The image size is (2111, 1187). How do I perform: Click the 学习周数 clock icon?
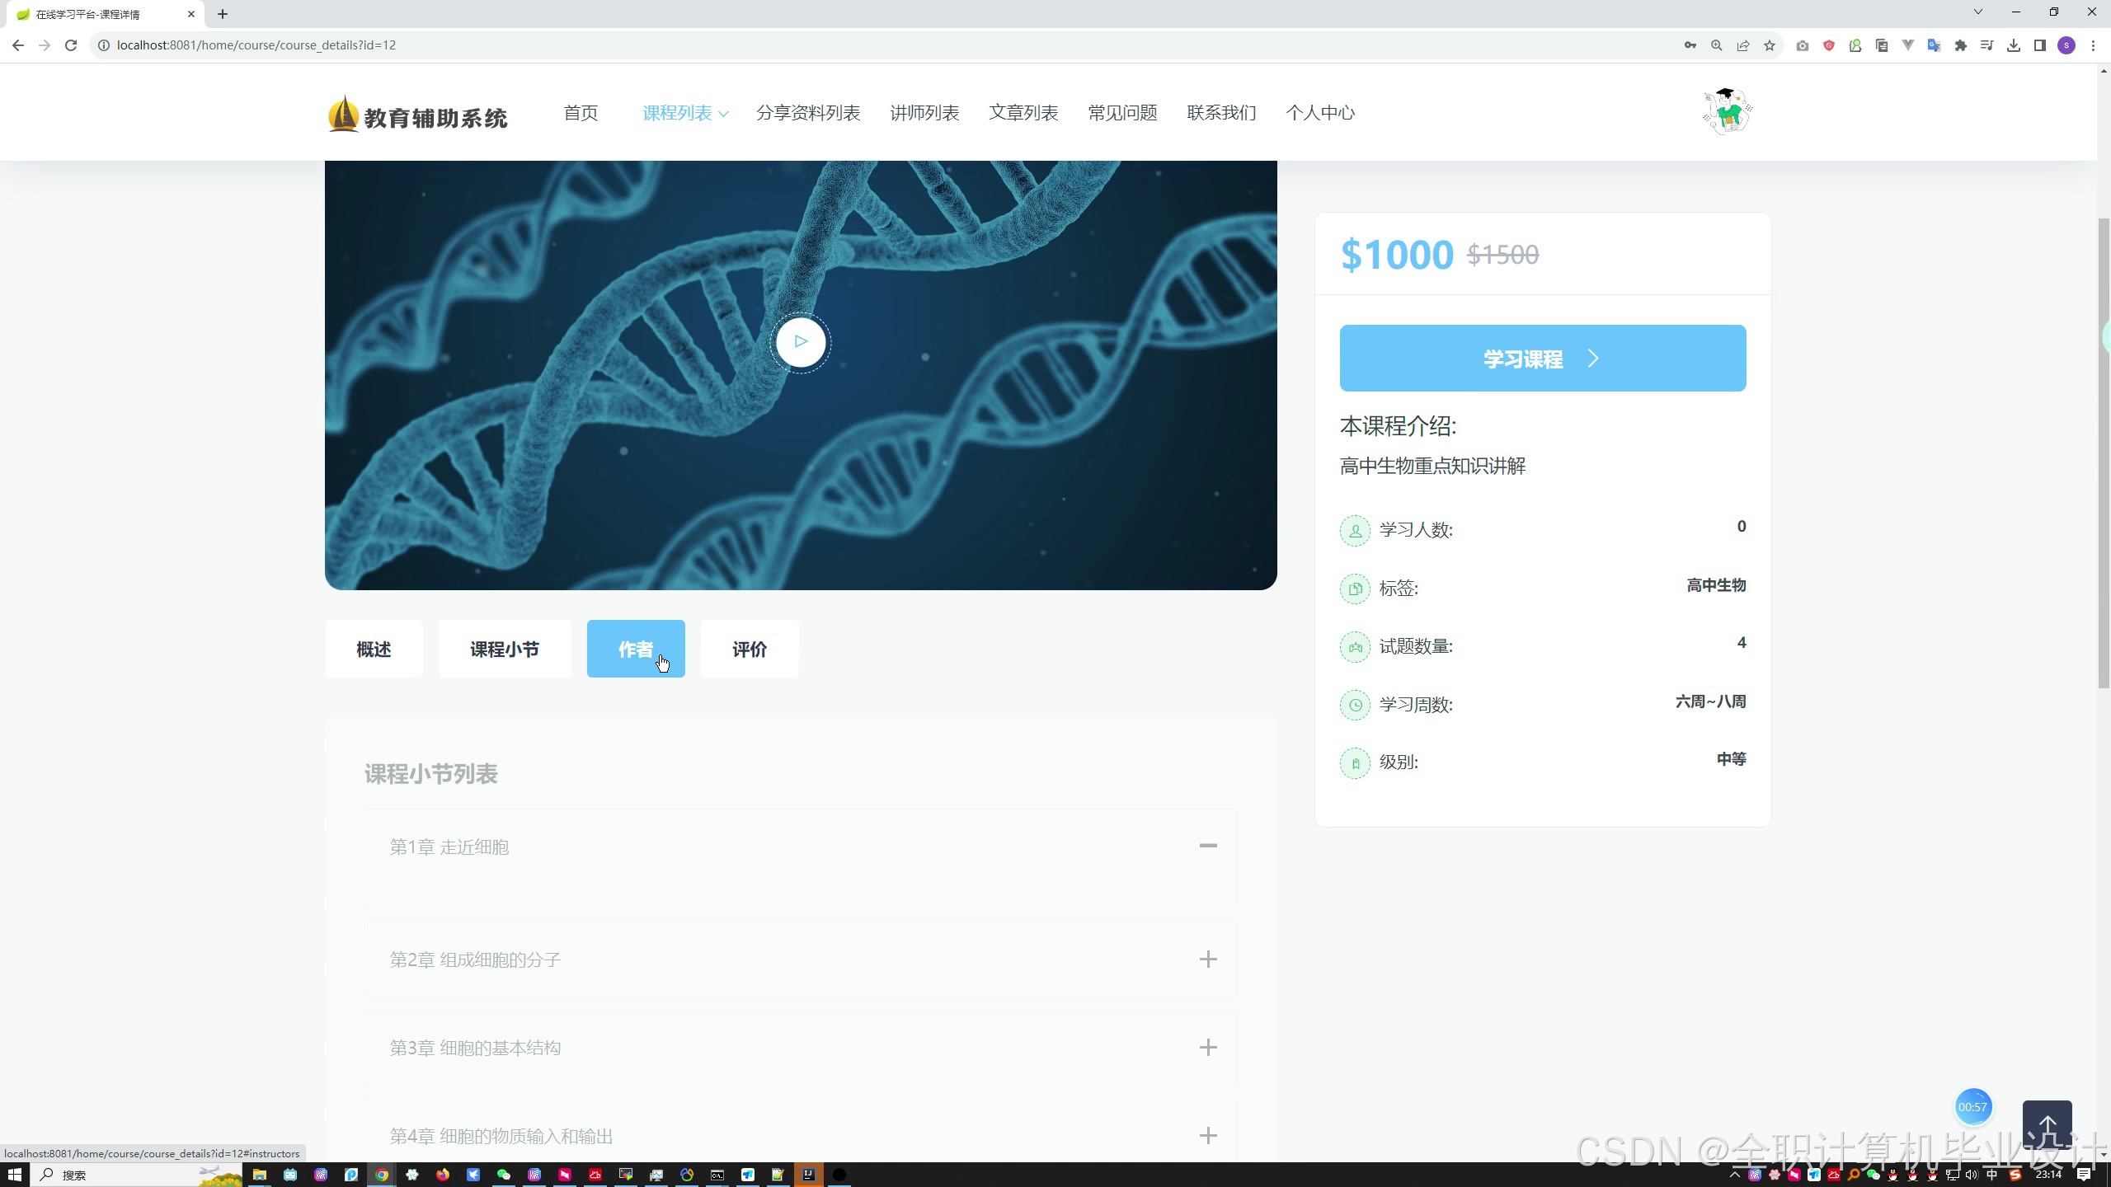tap(1354, 705)
